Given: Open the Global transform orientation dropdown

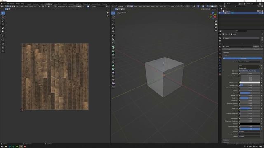Looking at the screenshot, I should point(172,7).
